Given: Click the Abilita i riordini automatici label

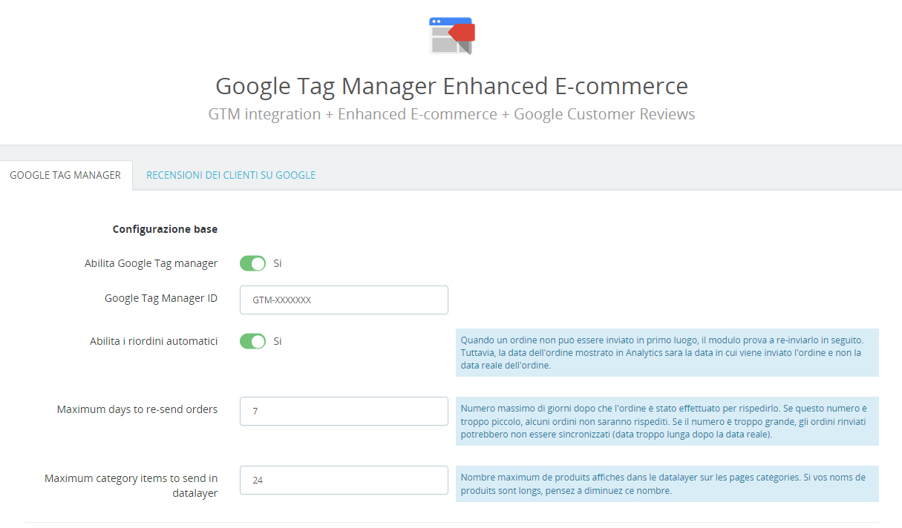Looking at the screenshot, I should [154, 341].
